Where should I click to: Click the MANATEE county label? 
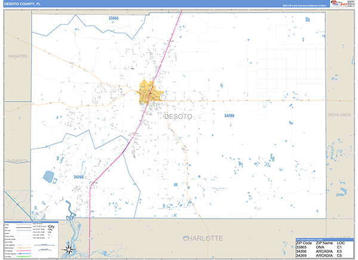coord(18,56)
